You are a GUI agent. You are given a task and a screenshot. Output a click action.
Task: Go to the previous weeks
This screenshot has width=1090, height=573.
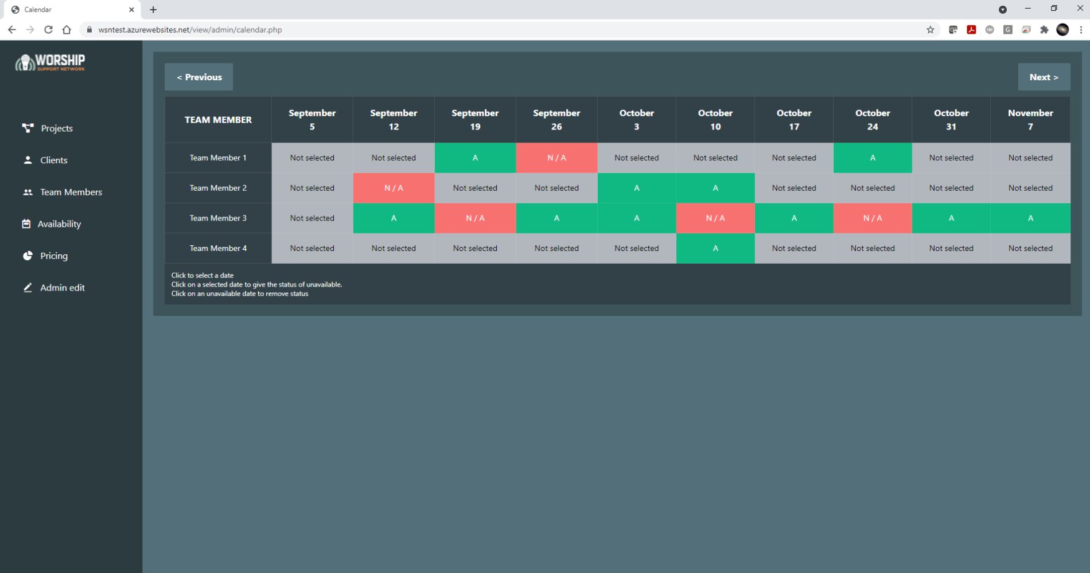click(x=199, y=77)
